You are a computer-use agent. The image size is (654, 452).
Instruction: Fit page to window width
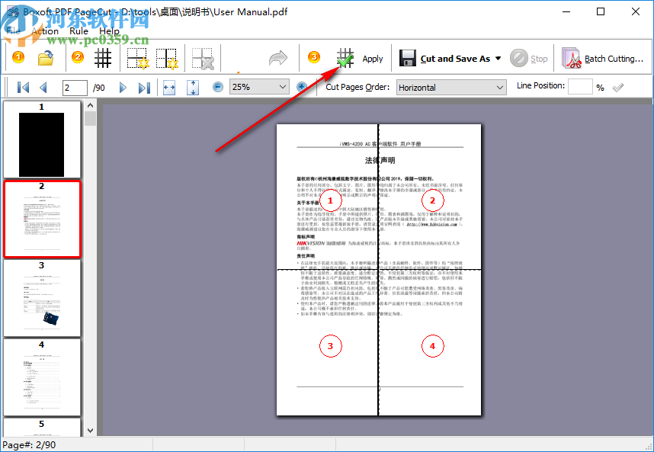(x=168, y=87)
